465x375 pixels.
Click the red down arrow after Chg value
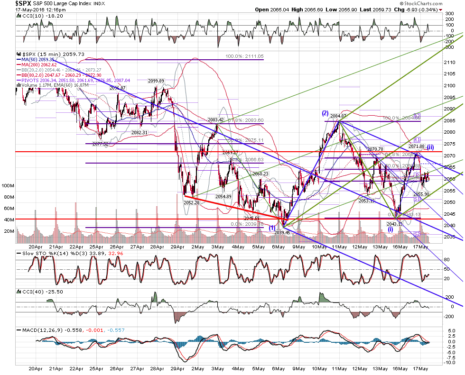[x=440, y=10]
